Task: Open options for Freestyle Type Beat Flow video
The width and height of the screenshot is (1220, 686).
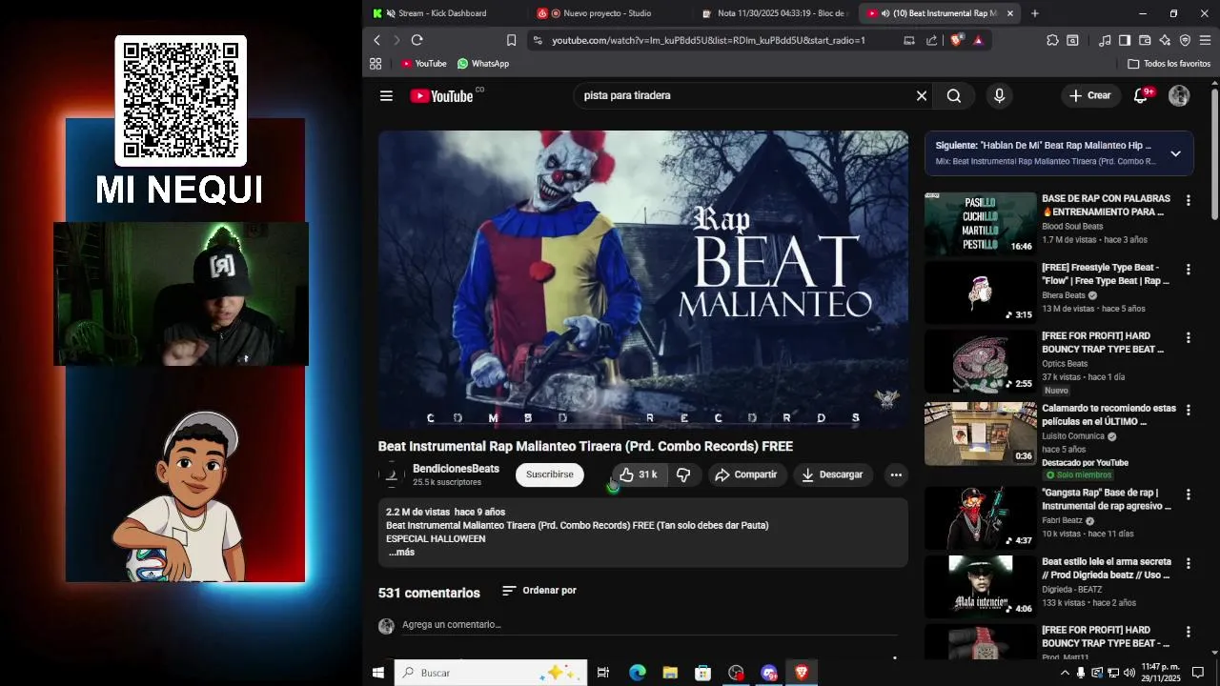Action: point(1188,269)
